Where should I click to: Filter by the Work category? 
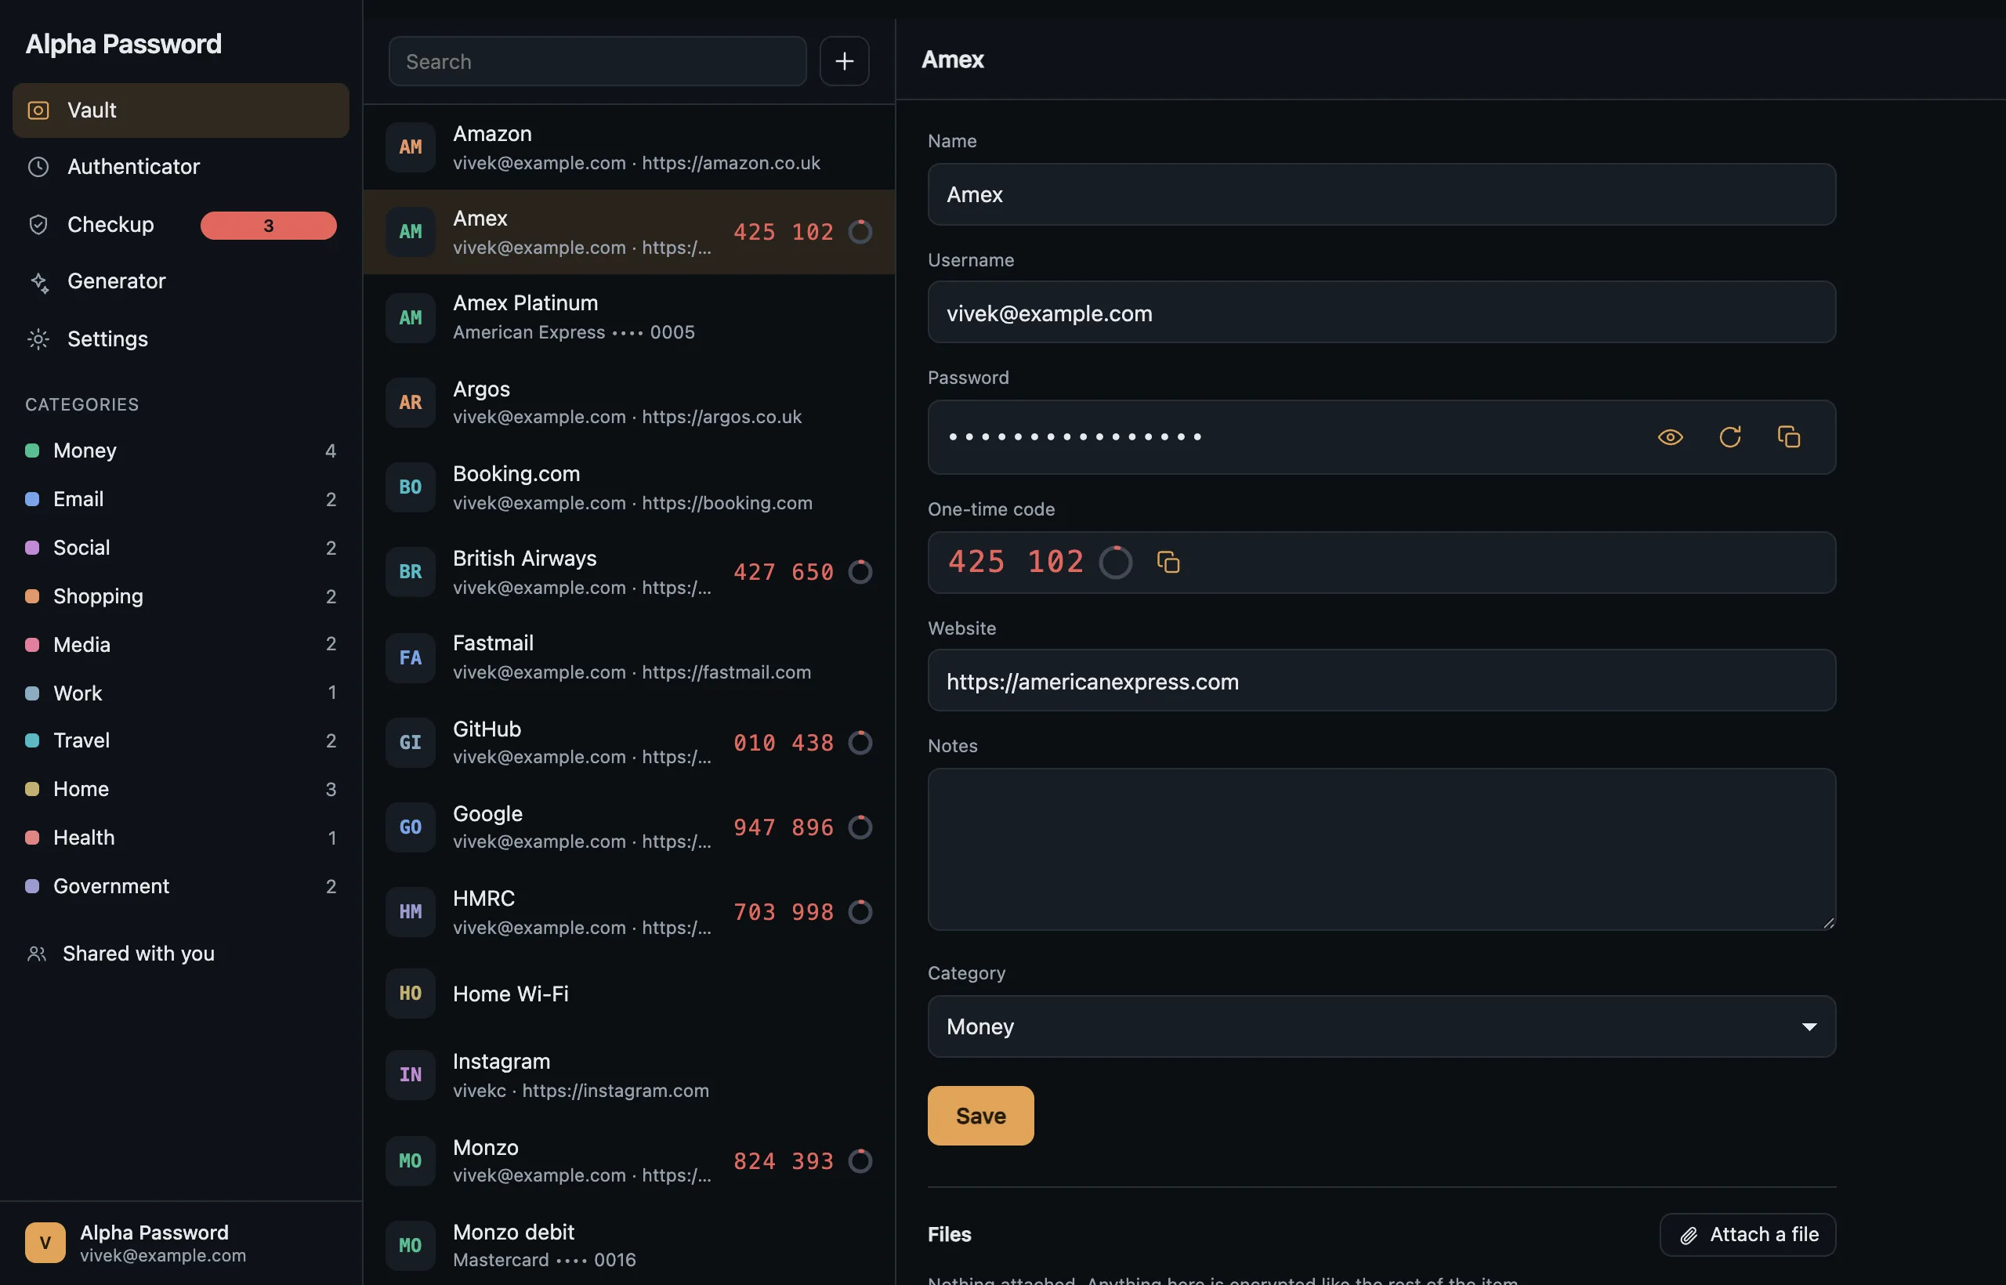[180, 693]
